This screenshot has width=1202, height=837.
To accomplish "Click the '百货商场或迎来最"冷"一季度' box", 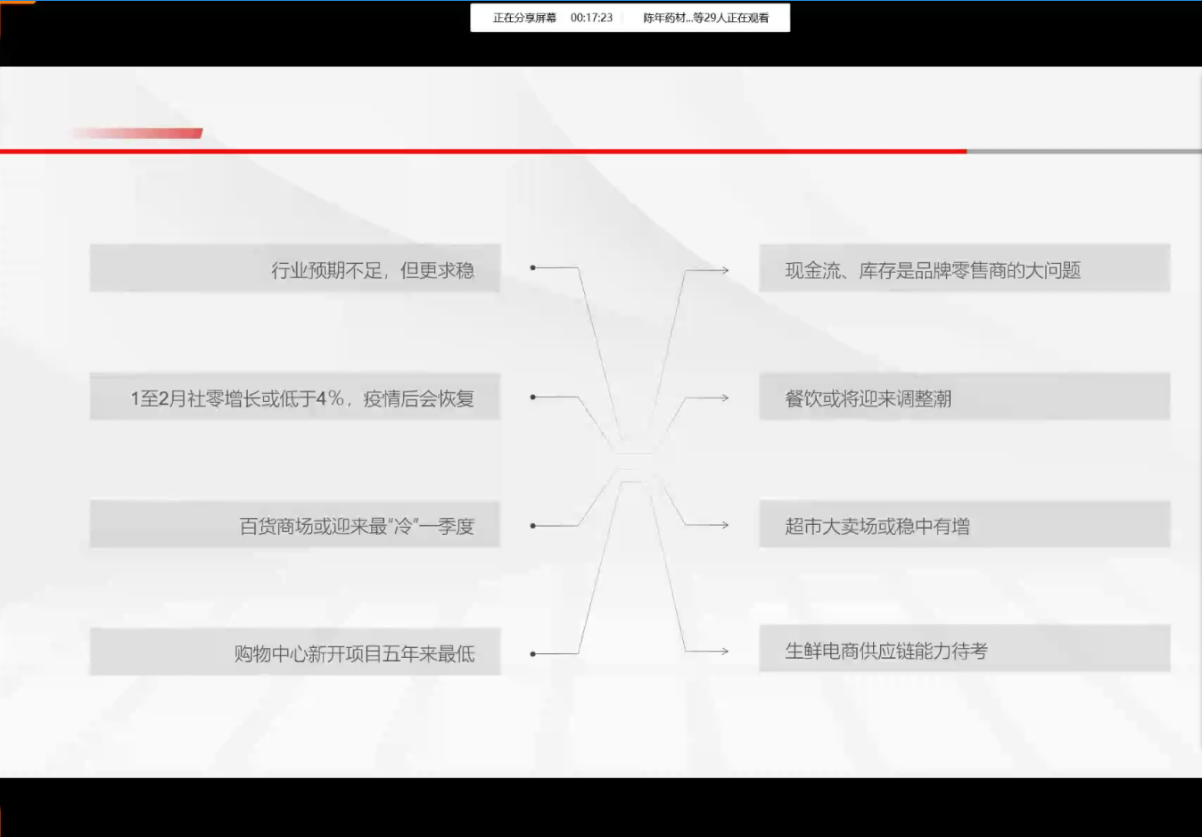I will coord(294,525).
